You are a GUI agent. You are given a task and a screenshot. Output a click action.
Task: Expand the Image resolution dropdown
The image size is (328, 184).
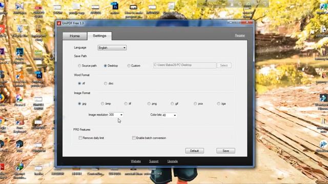click(x=121, y=114)
